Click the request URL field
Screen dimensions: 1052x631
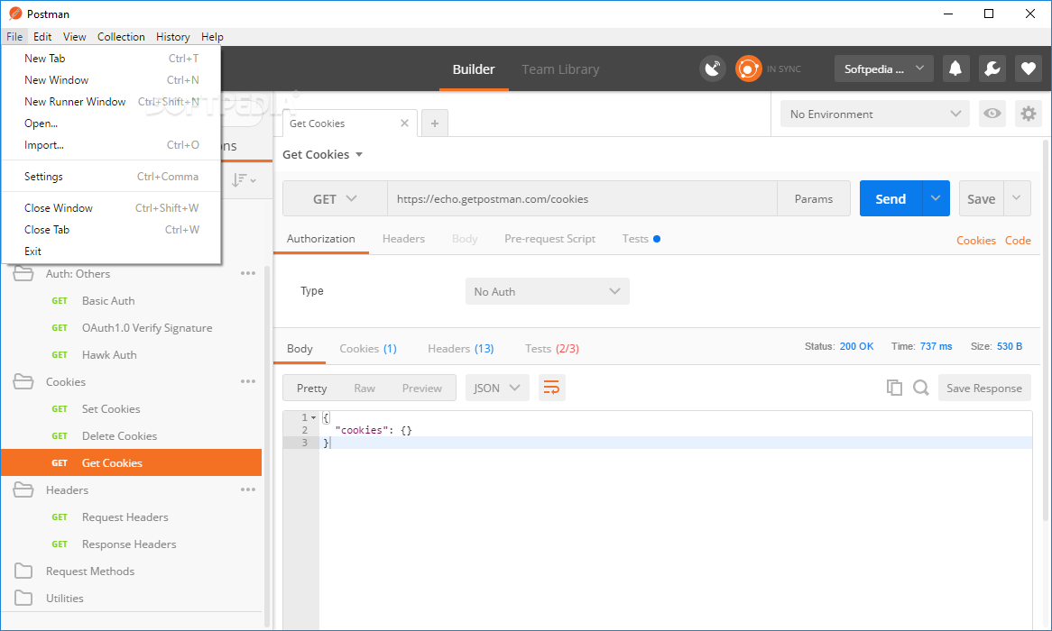[582, 198]
